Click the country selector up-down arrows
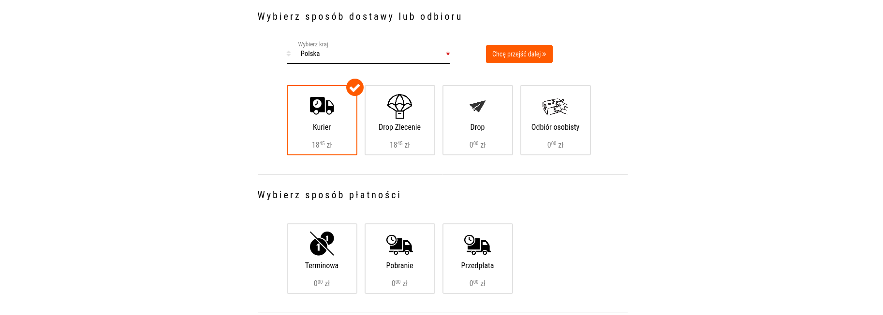The width and height of the screenshot is (883, 315). [289, 54]
